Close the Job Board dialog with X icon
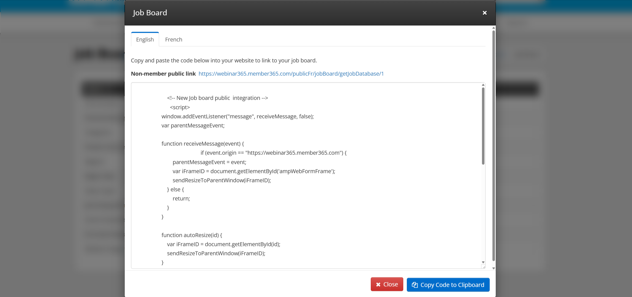 pyautogui.click(x=484, y=13)
